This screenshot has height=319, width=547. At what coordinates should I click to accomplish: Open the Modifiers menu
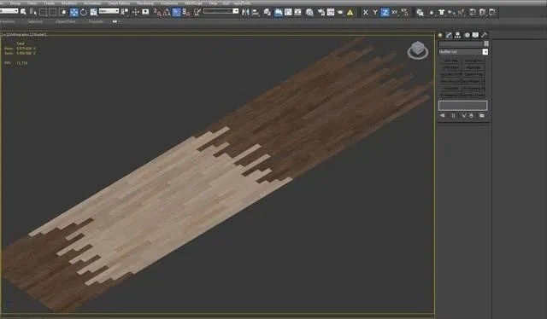pos(69,3)
